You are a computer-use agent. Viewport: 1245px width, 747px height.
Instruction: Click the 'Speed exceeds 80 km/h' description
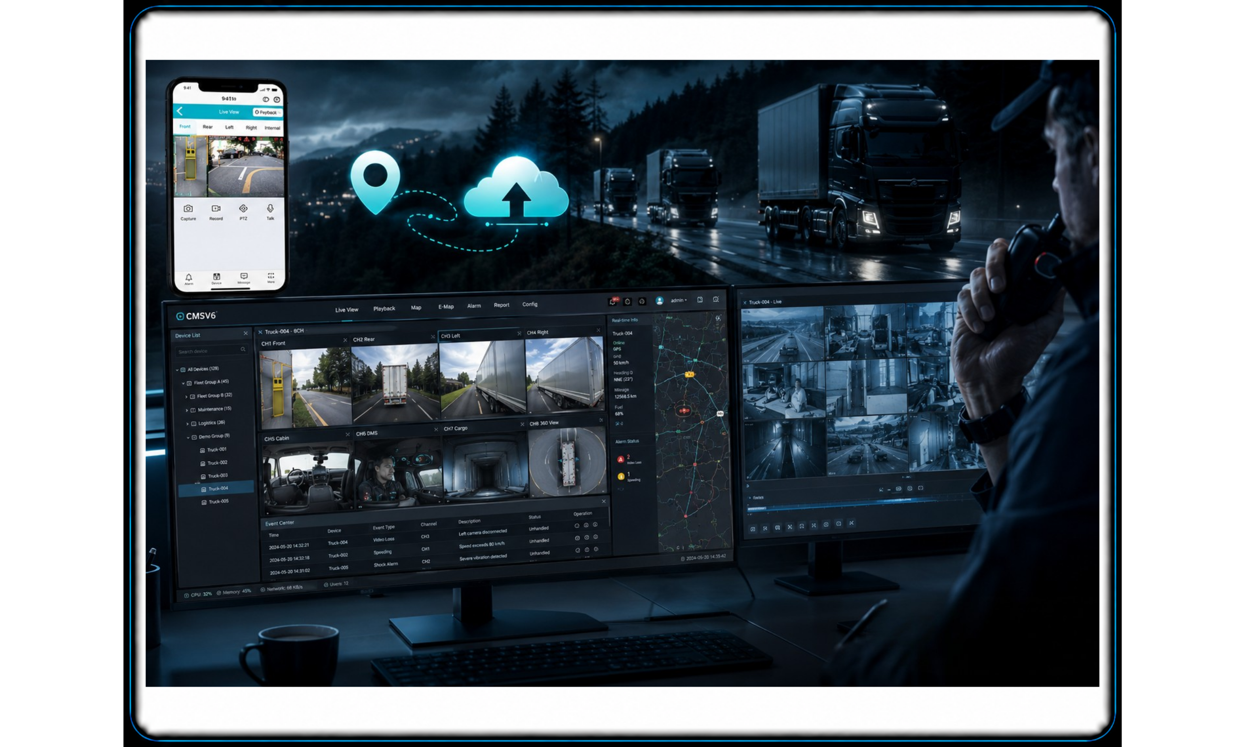pyautogui.click(x=482, y=545)
